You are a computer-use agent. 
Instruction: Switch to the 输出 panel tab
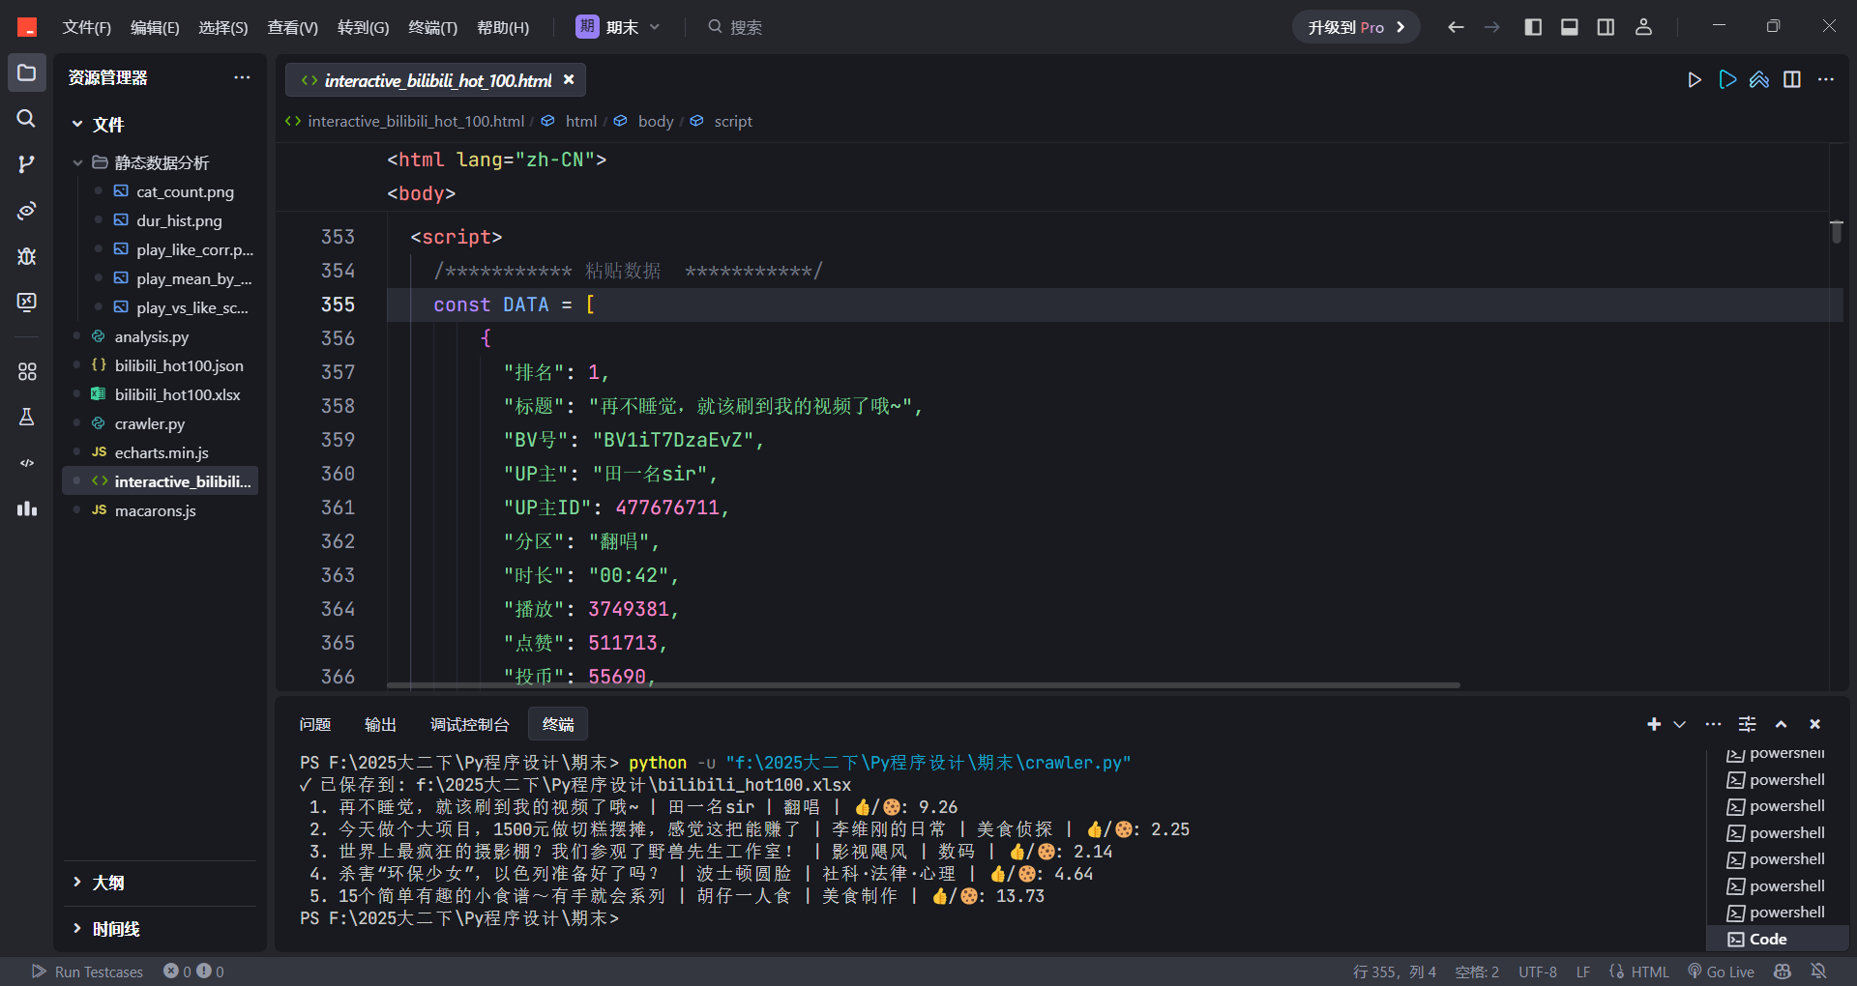(381, 724)
